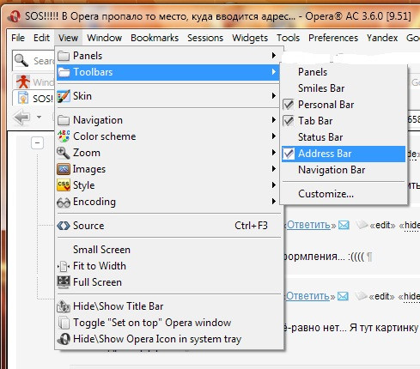The height and width of the screenshot is (369, 420).
Task: Expand the Navigation submenu arrow
Action: click(x=274, y=120)
